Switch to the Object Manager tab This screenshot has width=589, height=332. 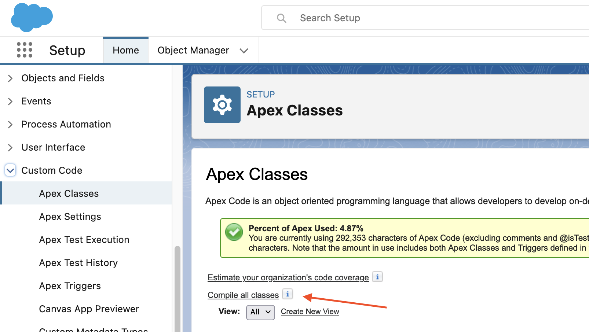point(193,50)
